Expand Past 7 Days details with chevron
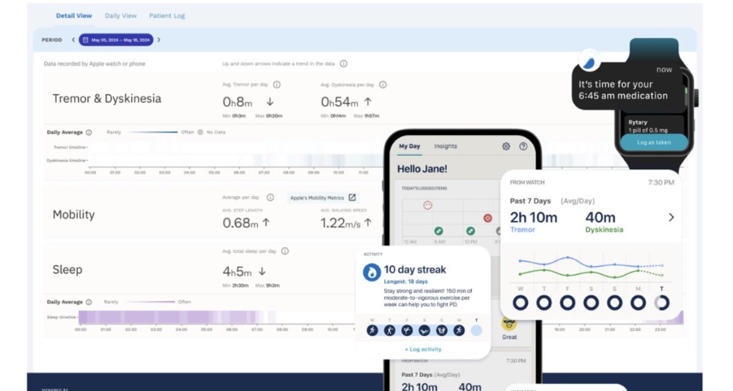The height and width of the screenshot is (391, 733). point(671,217)
